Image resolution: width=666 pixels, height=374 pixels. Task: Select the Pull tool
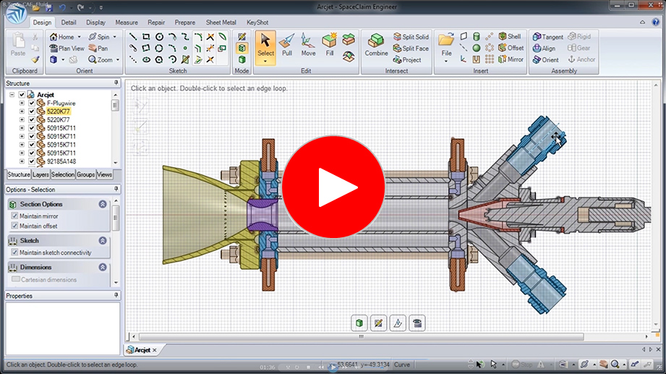coord(287,45)
